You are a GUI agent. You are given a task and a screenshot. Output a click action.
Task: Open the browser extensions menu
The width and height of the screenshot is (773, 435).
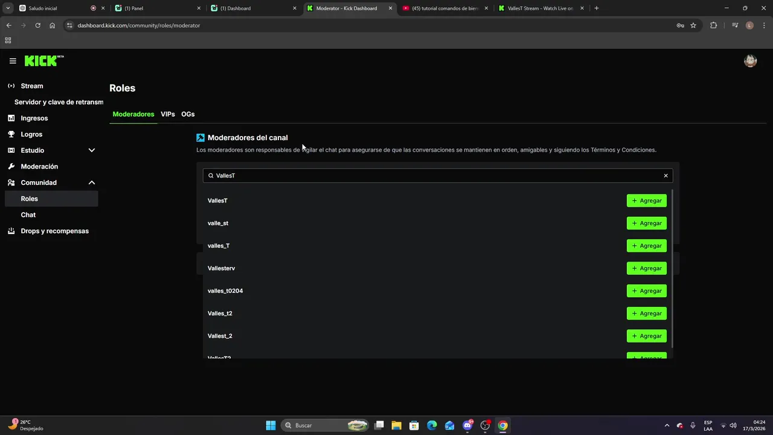tap(713, 25)
